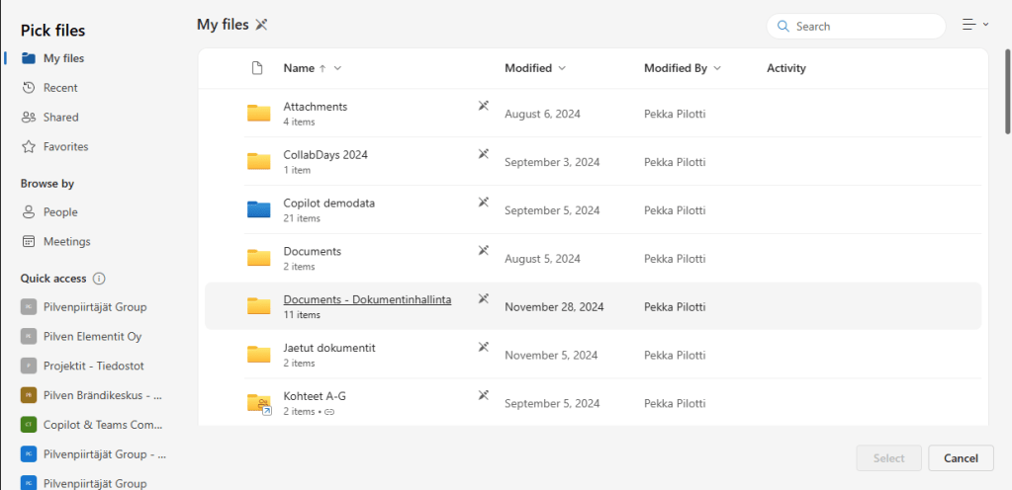Click the pin icon beside CollabDays 2024
The width and height of the screenshot is (1012, 490).
pos(484,154)
